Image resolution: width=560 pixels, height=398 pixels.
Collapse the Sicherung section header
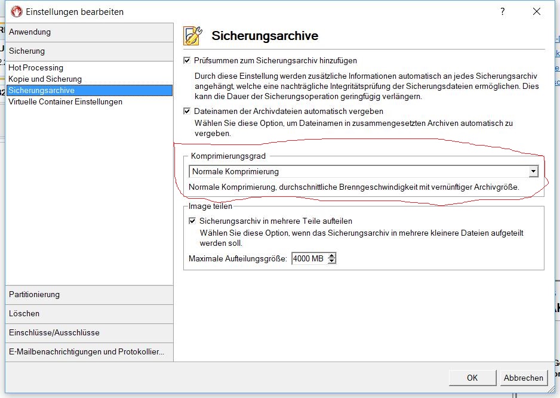click(x=90, y=51)
